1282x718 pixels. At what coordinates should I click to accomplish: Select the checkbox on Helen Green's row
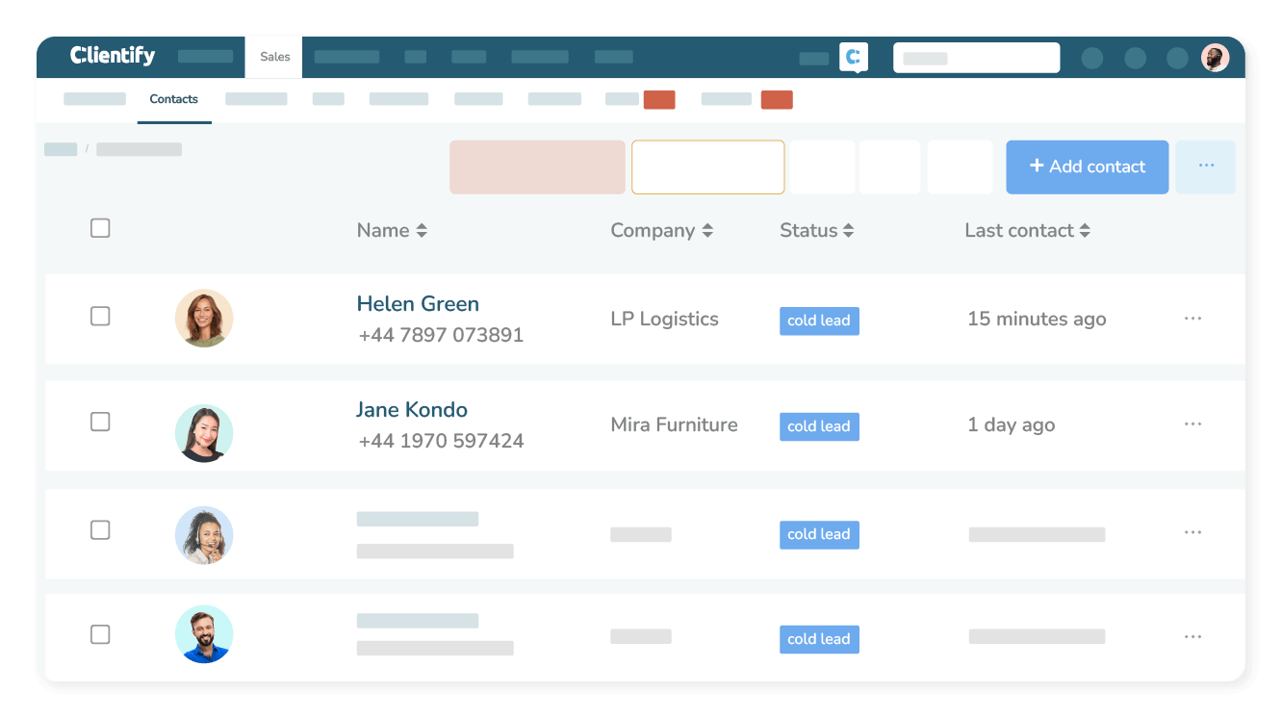pos(100,316)
